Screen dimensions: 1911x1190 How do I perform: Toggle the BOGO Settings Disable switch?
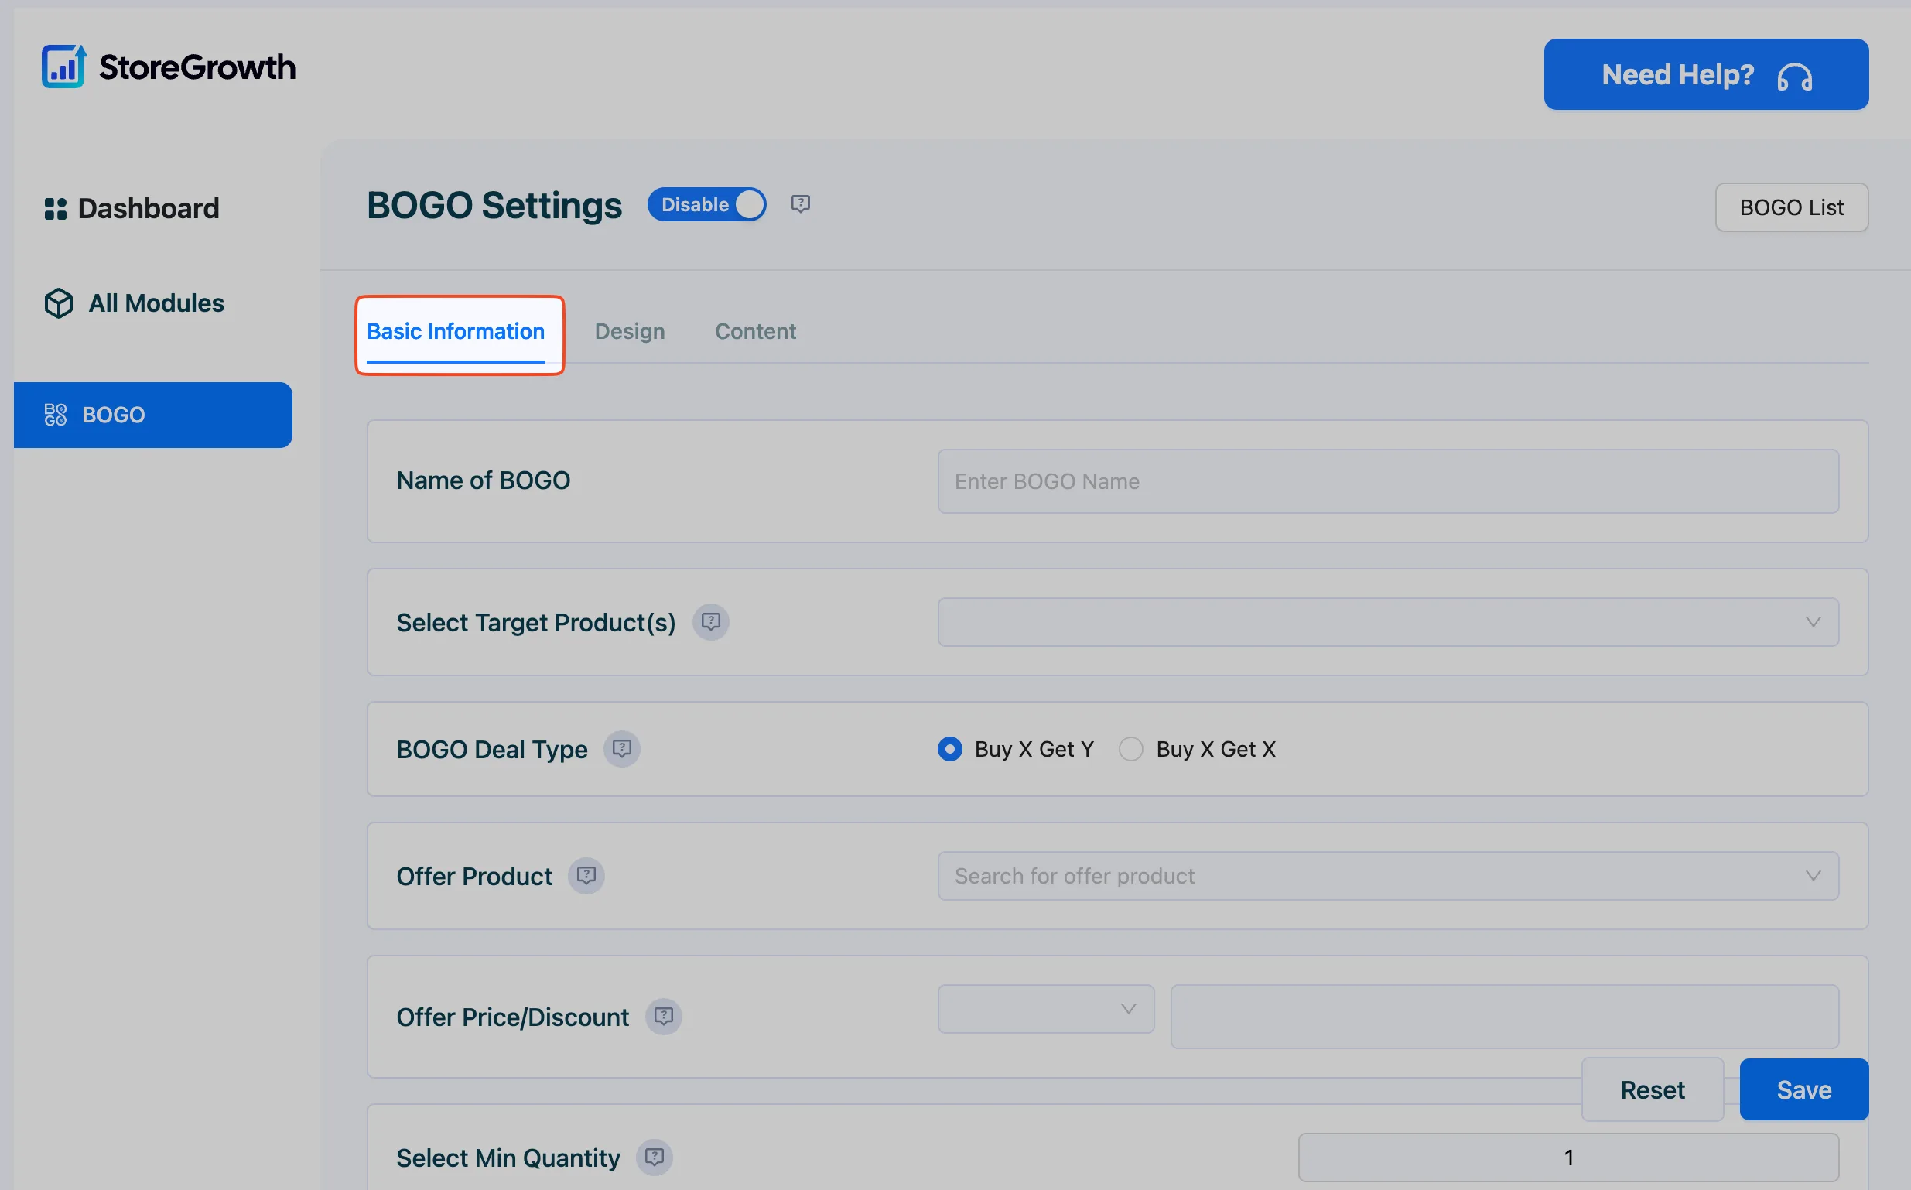tap(706, 204)
